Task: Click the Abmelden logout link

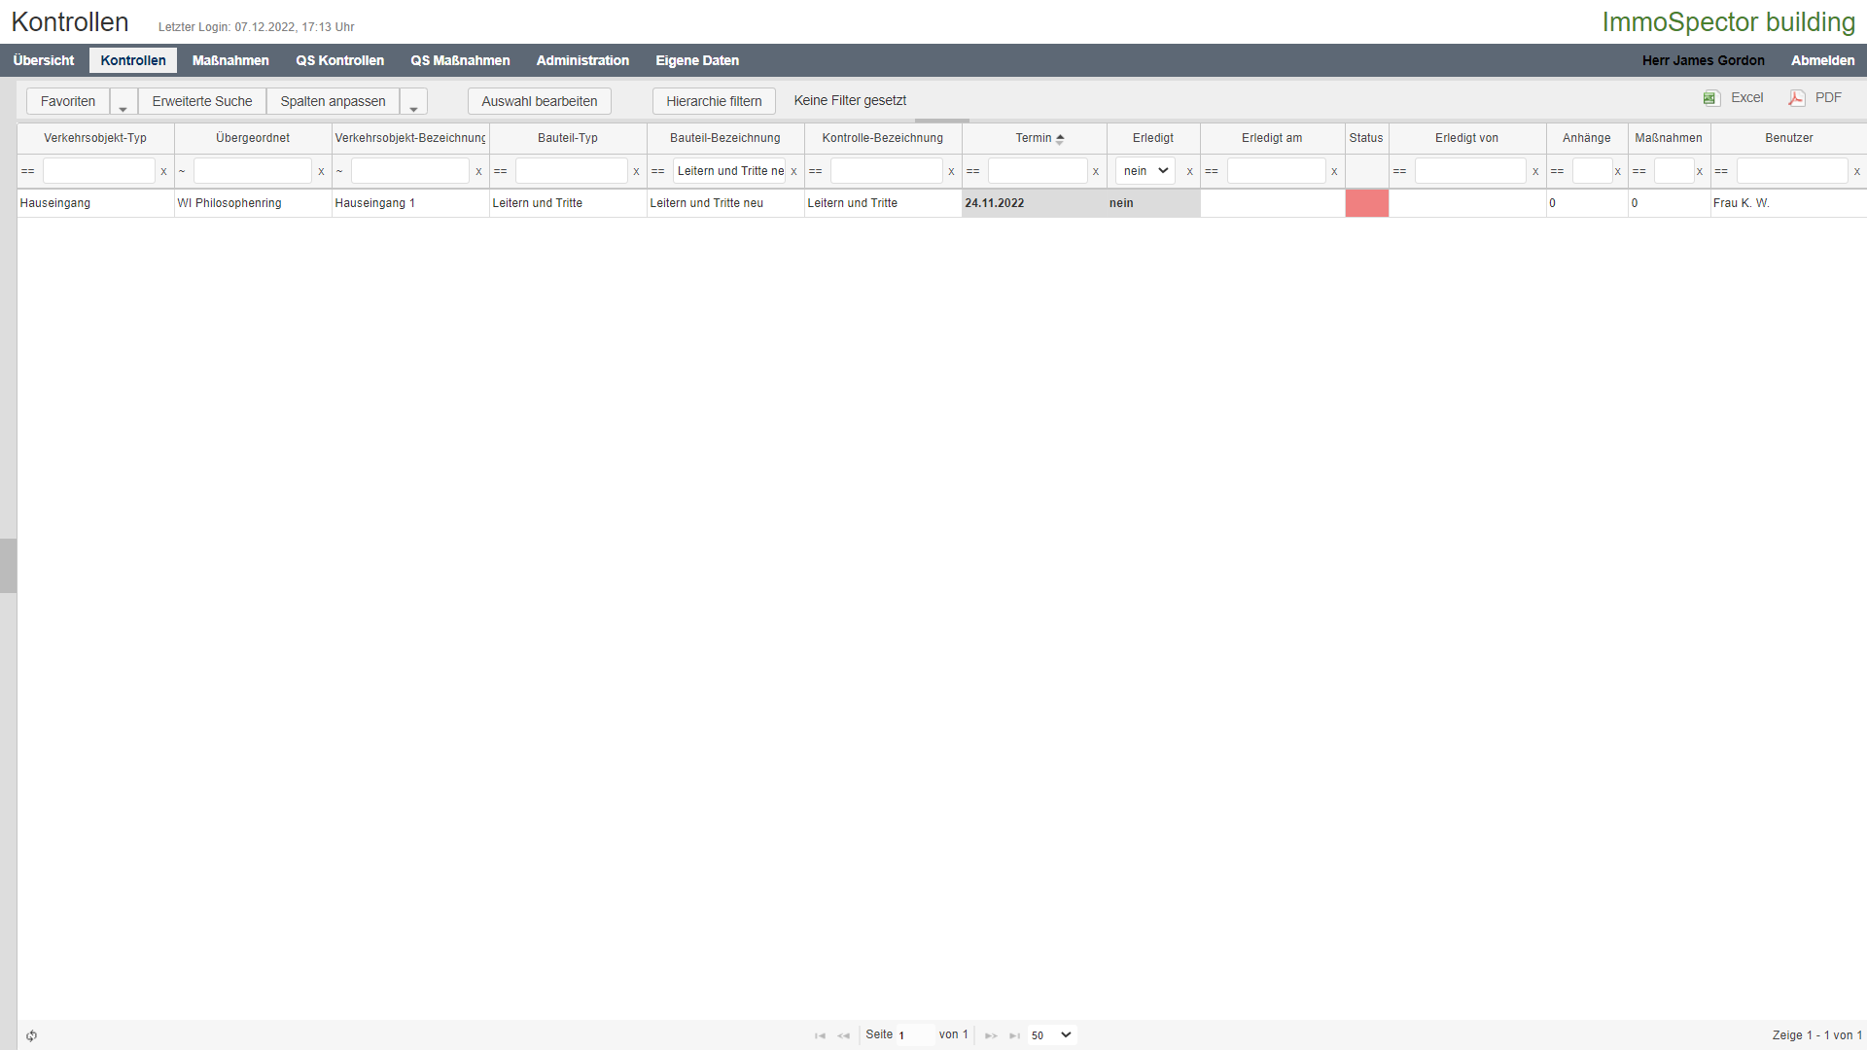Action: [1822, 60]
